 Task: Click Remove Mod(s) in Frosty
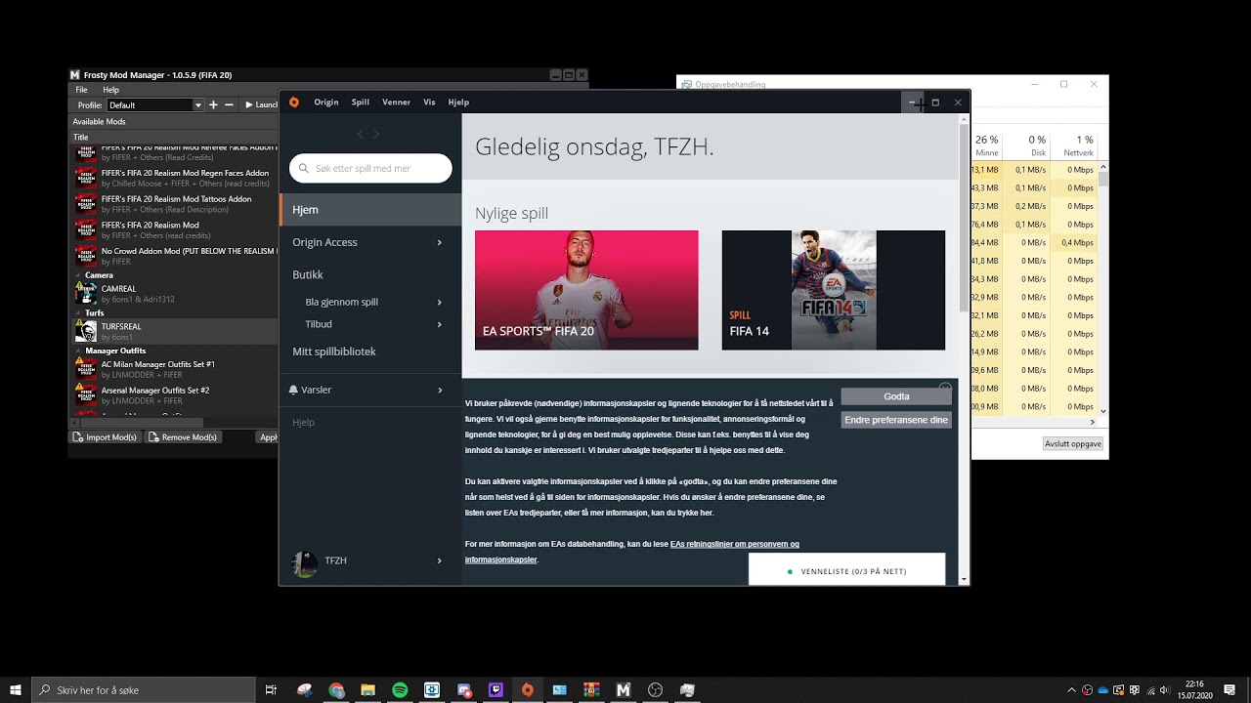click(x=182, y=437)
